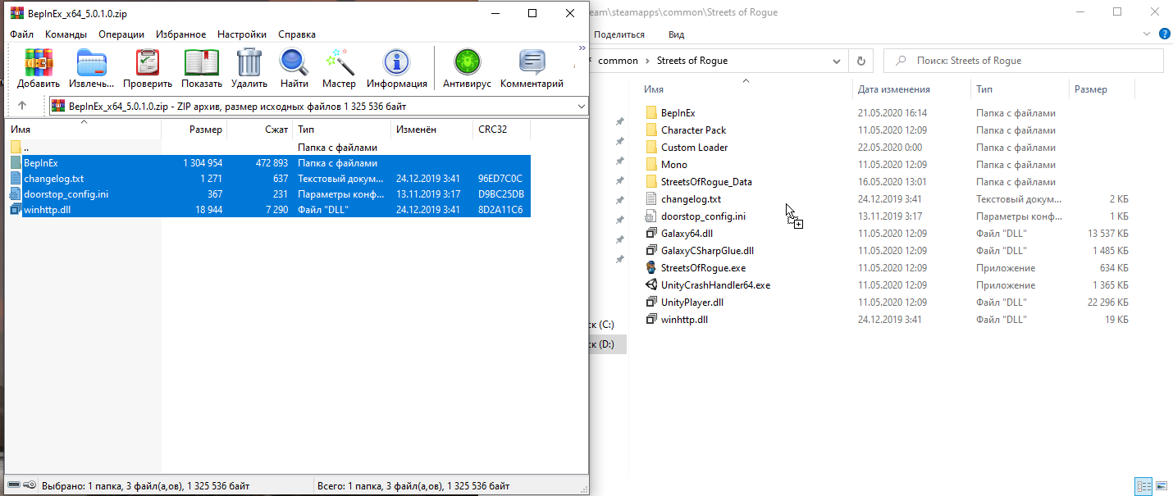Open the Файл menu in WinRAR
The image size is (1173, 496).
pos(22,34)
